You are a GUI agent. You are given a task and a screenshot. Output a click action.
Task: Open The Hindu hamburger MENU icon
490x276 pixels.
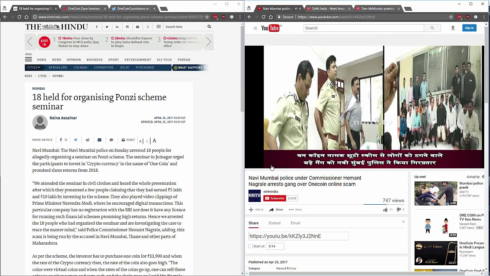pyautogui.click(x=28, y=59)
